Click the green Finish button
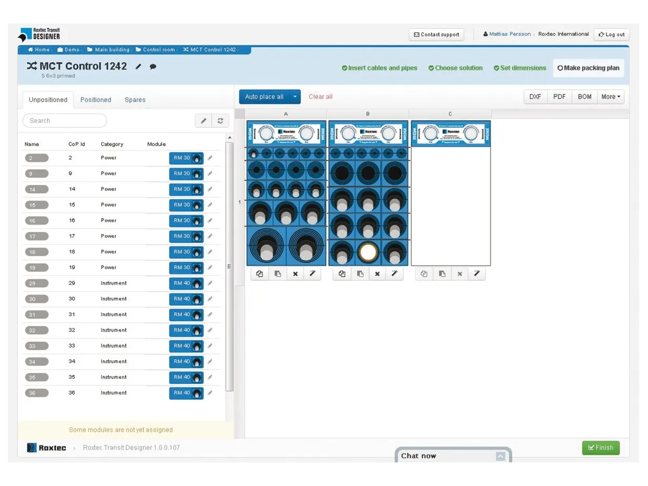This screenshot has width=648, height=486. pos(601,448)
